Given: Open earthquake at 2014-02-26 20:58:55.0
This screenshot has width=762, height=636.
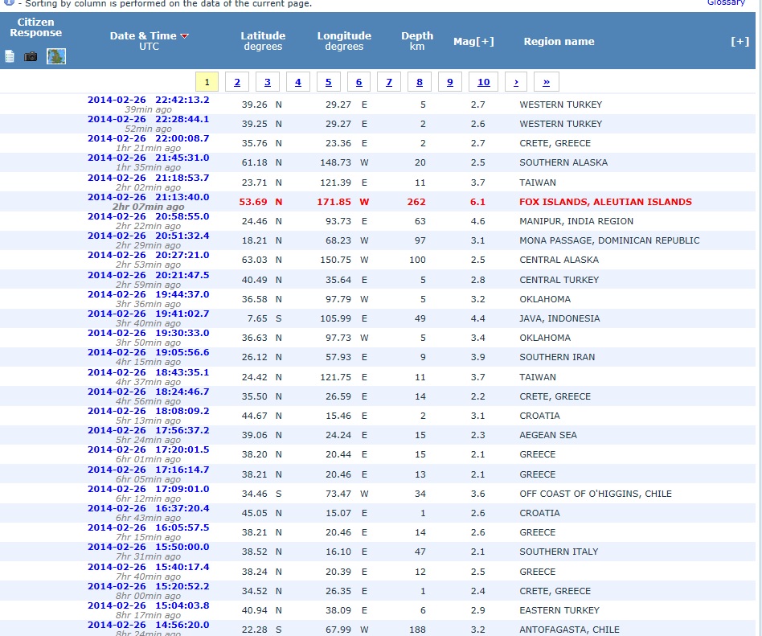Looking at the screenshot, I should tap(148, 217).
